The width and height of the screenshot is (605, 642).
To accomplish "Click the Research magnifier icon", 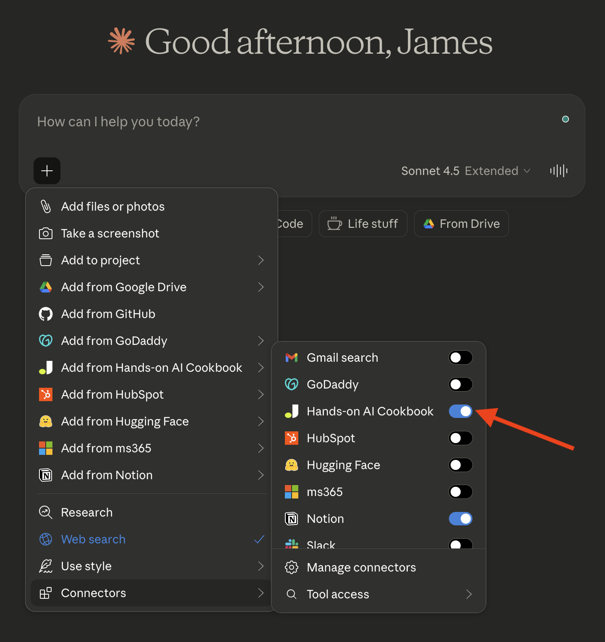I will tap(46, 512).
